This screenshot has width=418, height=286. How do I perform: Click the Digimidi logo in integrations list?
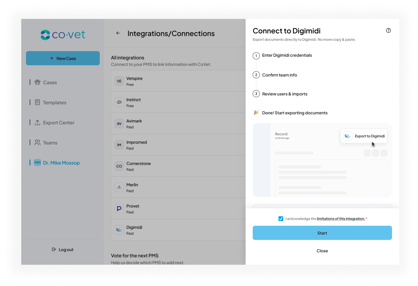(x=119, y=230)
